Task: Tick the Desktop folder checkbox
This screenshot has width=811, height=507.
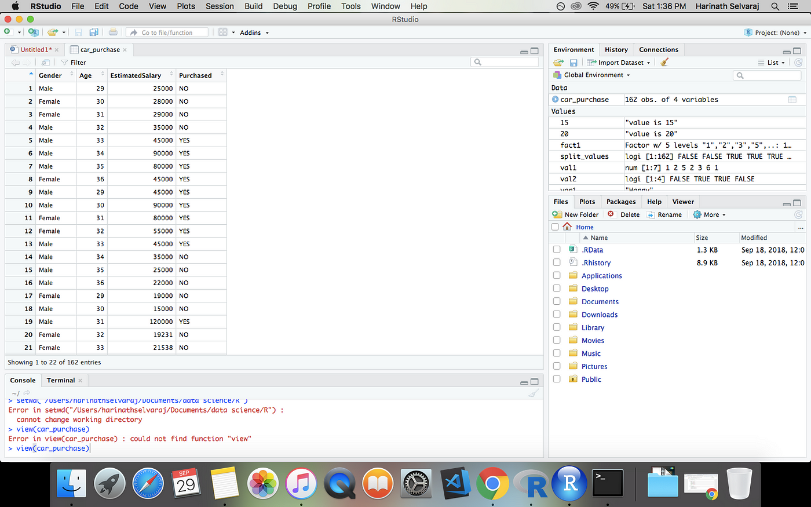Action: click(x=557, y=288)
